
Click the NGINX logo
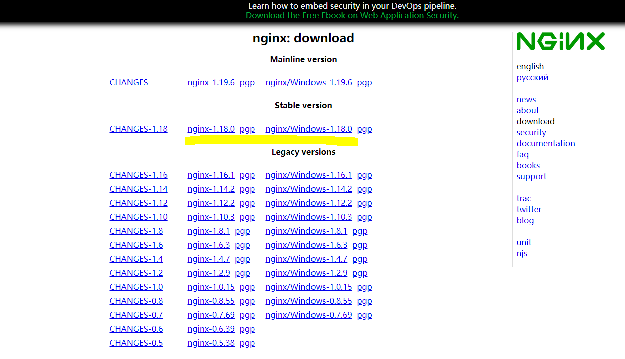[x=560, y=41]
